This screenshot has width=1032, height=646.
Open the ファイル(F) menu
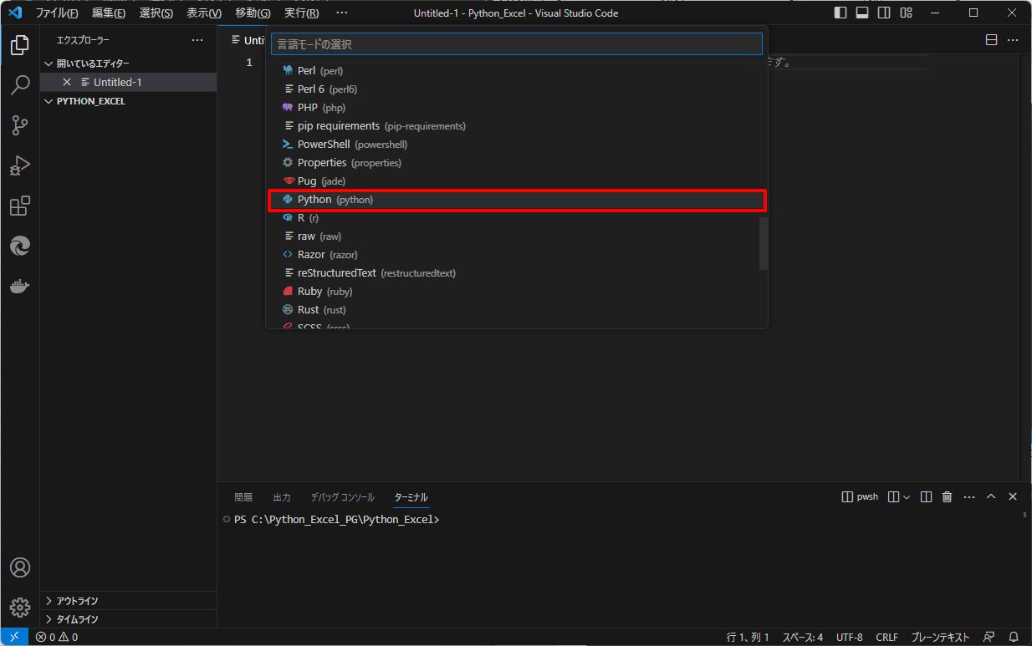57,13
